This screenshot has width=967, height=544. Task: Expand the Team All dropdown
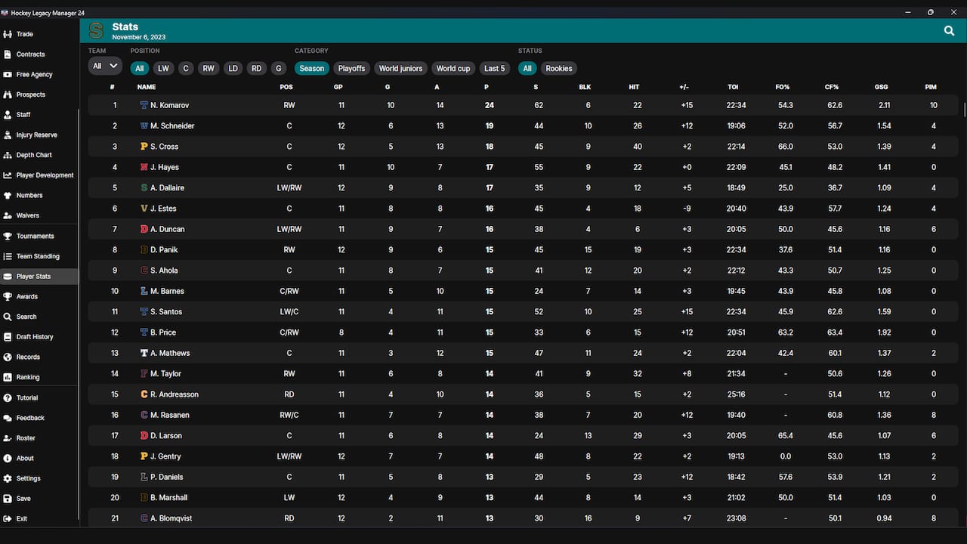point(105,66)
